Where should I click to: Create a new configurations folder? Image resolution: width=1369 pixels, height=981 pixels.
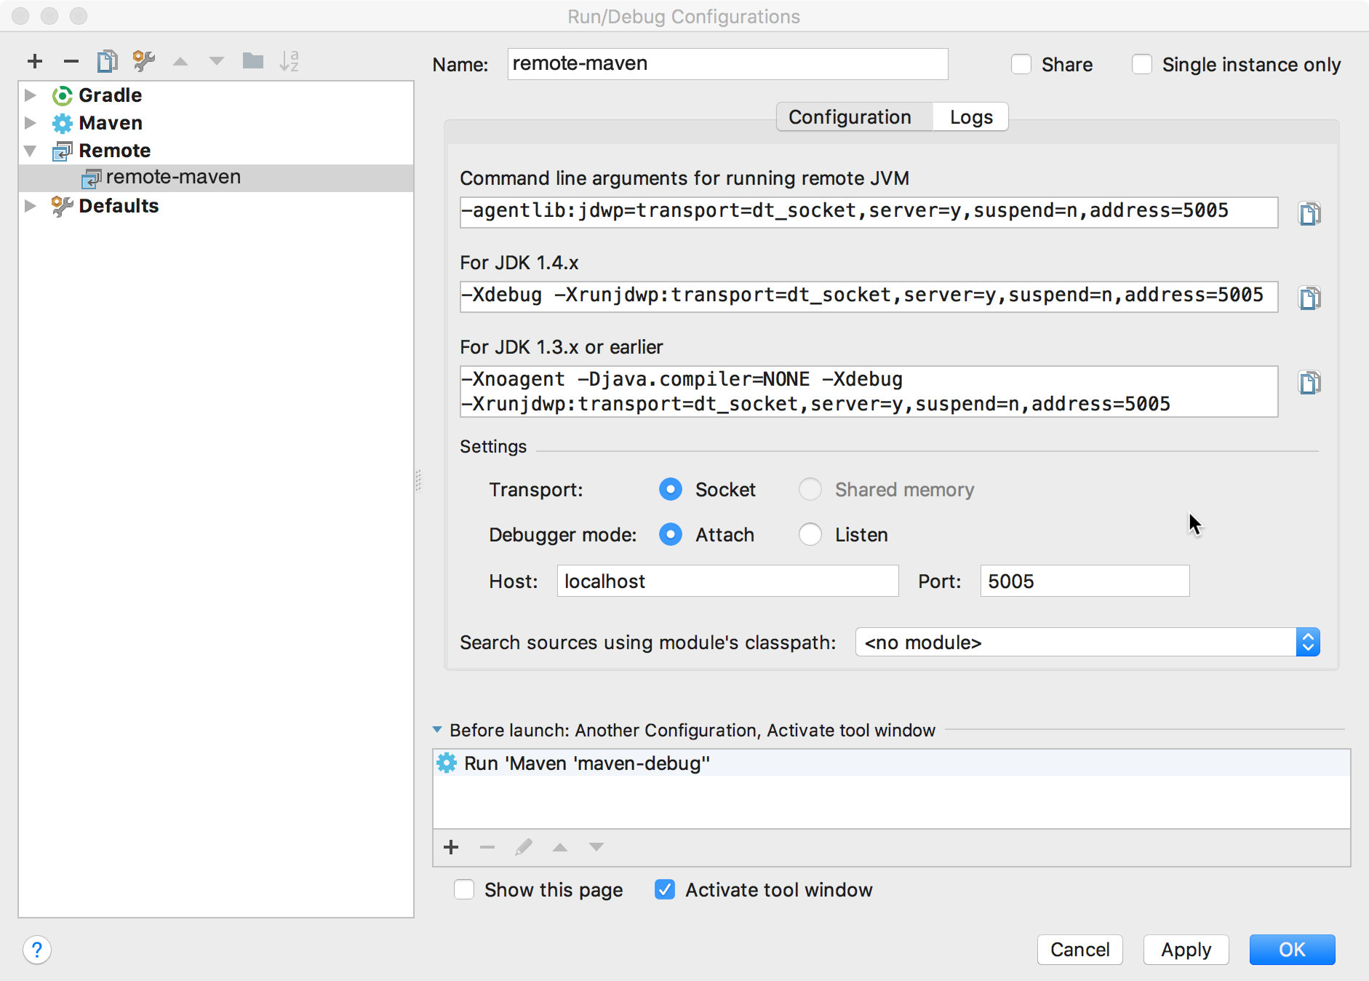click(x=253, y=61)
